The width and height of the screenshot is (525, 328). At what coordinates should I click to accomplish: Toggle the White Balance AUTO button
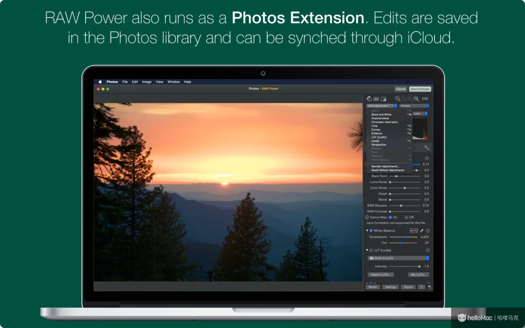414,231
